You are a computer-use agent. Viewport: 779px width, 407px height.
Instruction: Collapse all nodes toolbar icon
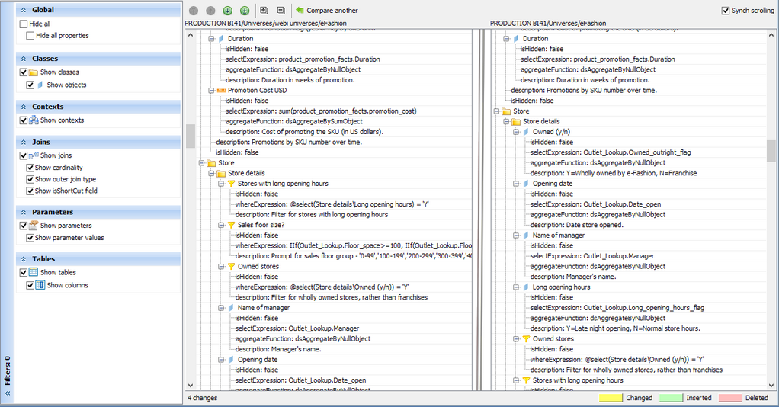[281, 11]
